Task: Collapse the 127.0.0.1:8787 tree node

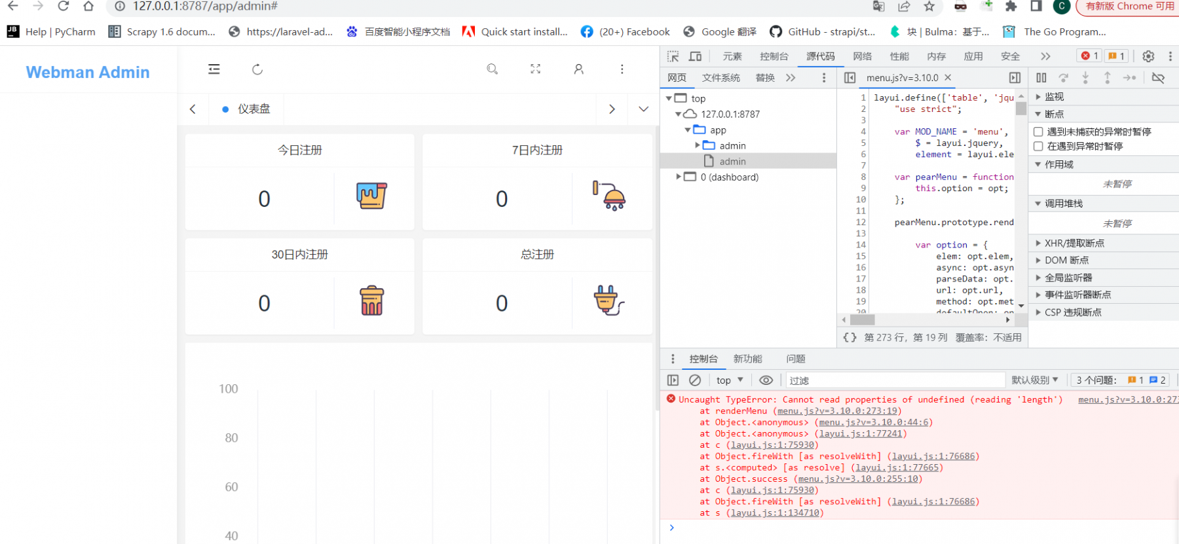Action: (679, 114)
